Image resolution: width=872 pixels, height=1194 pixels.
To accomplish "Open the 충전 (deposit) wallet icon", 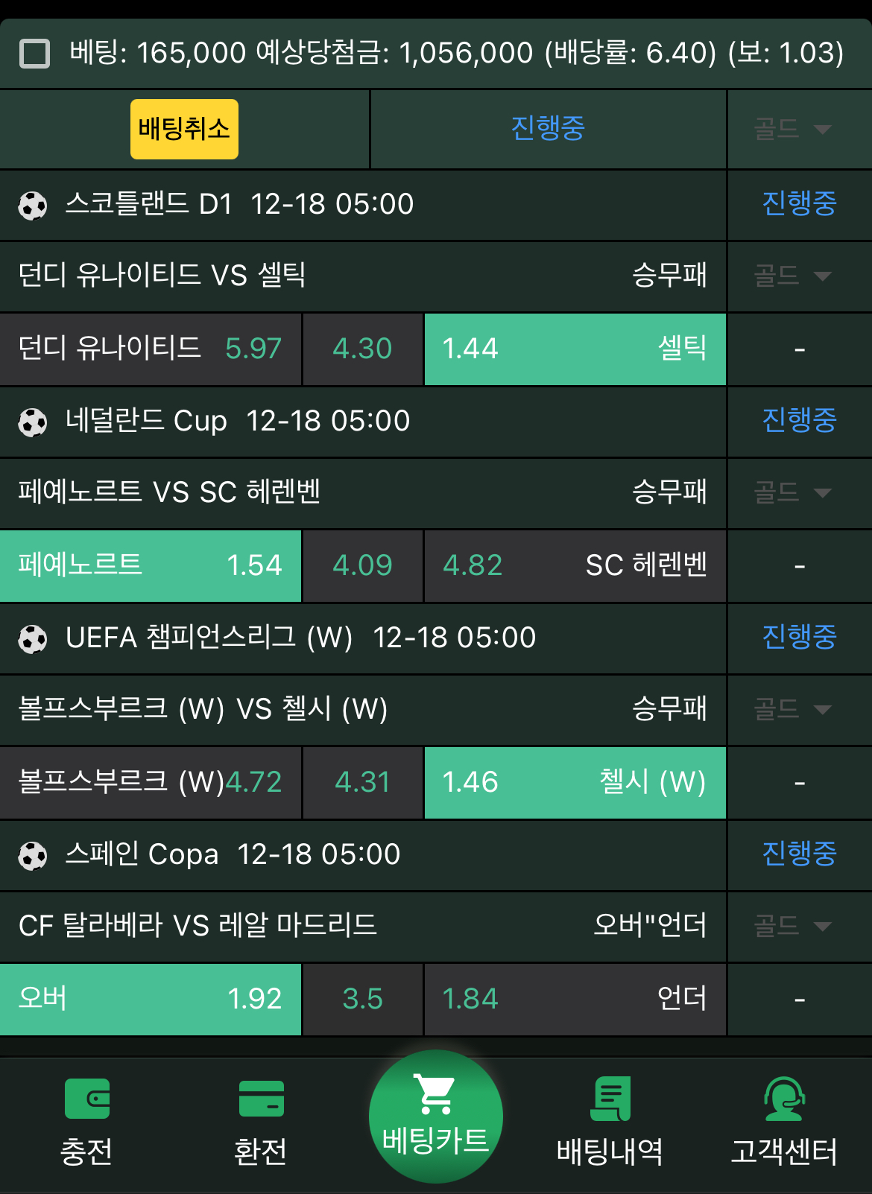I will (86, 1116).
